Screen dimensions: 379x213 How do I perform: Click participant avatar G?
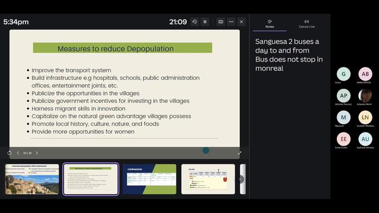coord(343,74)
